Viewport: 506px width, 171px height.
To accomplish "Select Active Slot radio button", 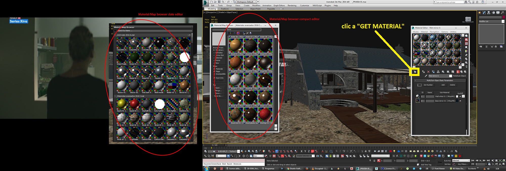I will click(214, 55).
